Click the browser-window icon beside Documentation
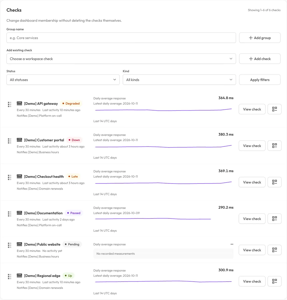This screenshot has width=287, height=300. pos(19,213)
